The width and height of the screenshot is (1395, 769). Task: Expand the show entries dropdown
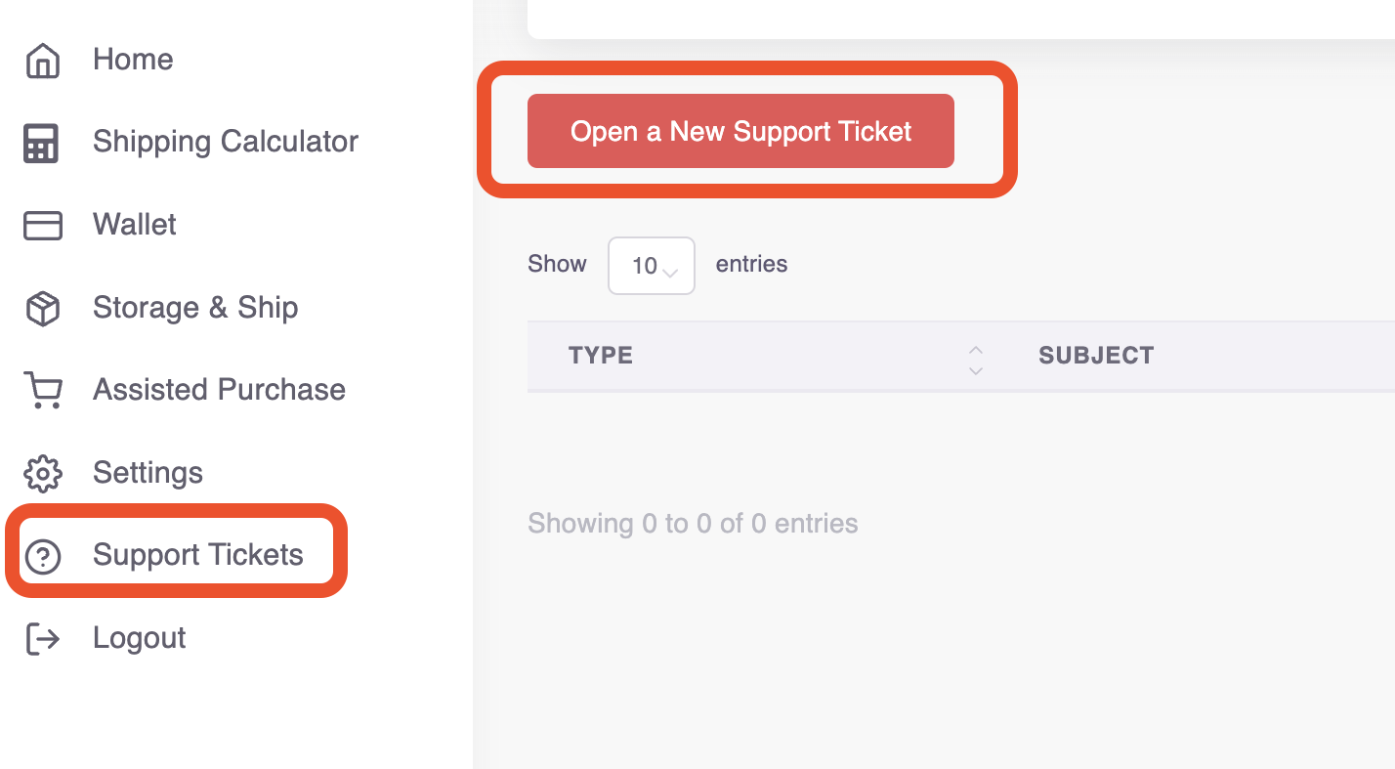pyautogui.click(x=651, y=266)
